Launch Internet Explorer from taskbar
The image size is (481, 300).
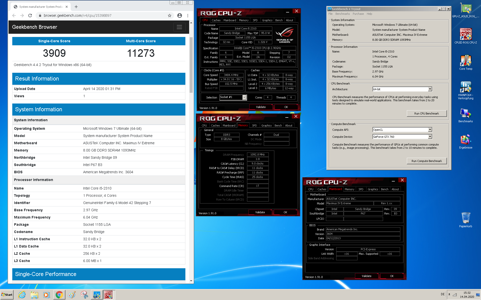pos(22,295)
